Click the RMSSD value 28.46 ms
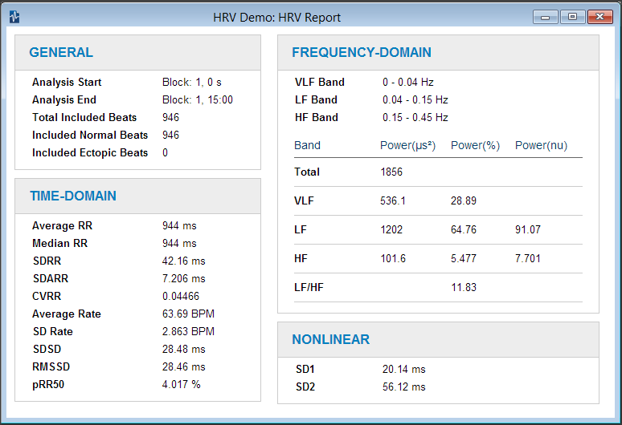The height and width of the screenshot is (425, 622). tap(184, 366)
